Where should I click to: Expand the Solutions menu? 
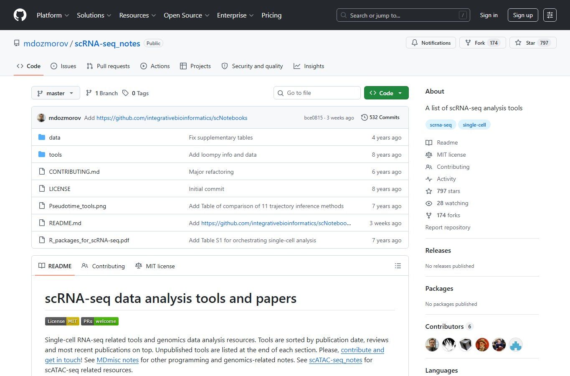click(94, 15)
